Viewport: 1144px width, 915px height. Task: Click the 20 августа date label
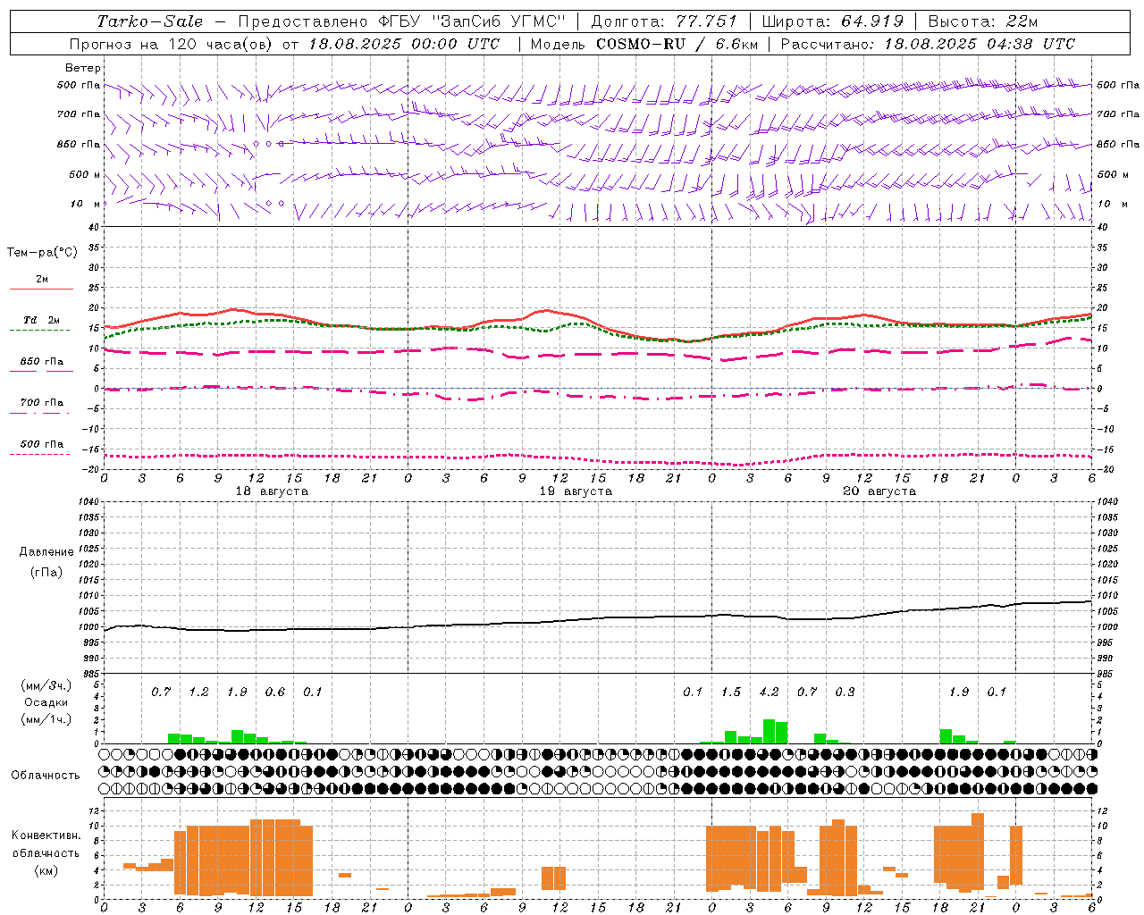pyautogui.click(x=879, y=491)
